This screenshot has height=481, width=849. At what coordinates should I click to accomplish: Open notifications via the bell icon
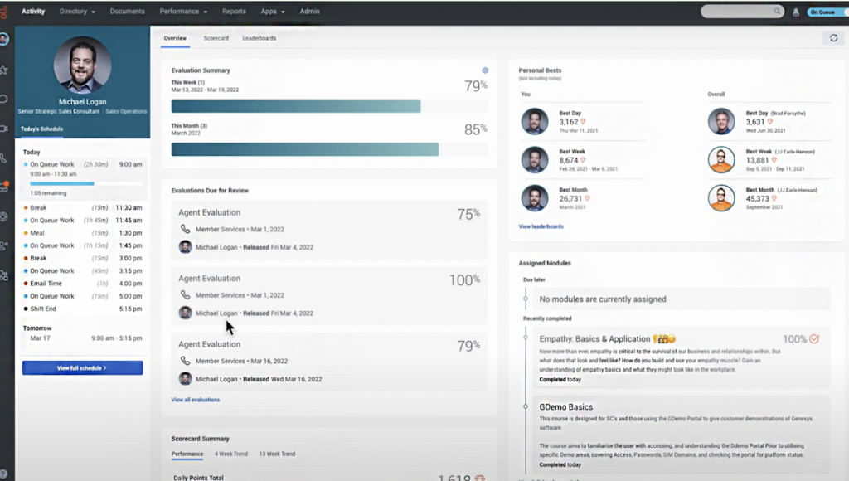pyautogui.click(x=796, y=12)
